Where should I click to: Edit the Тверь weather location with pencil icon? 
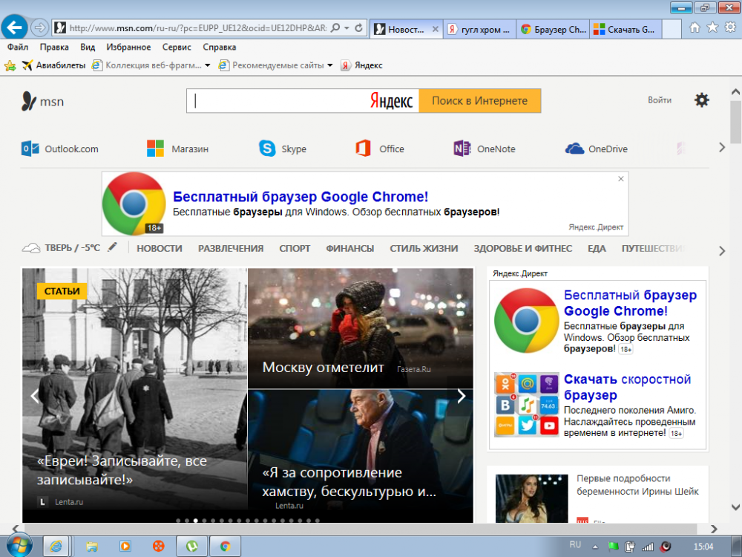tap(113, 247)
